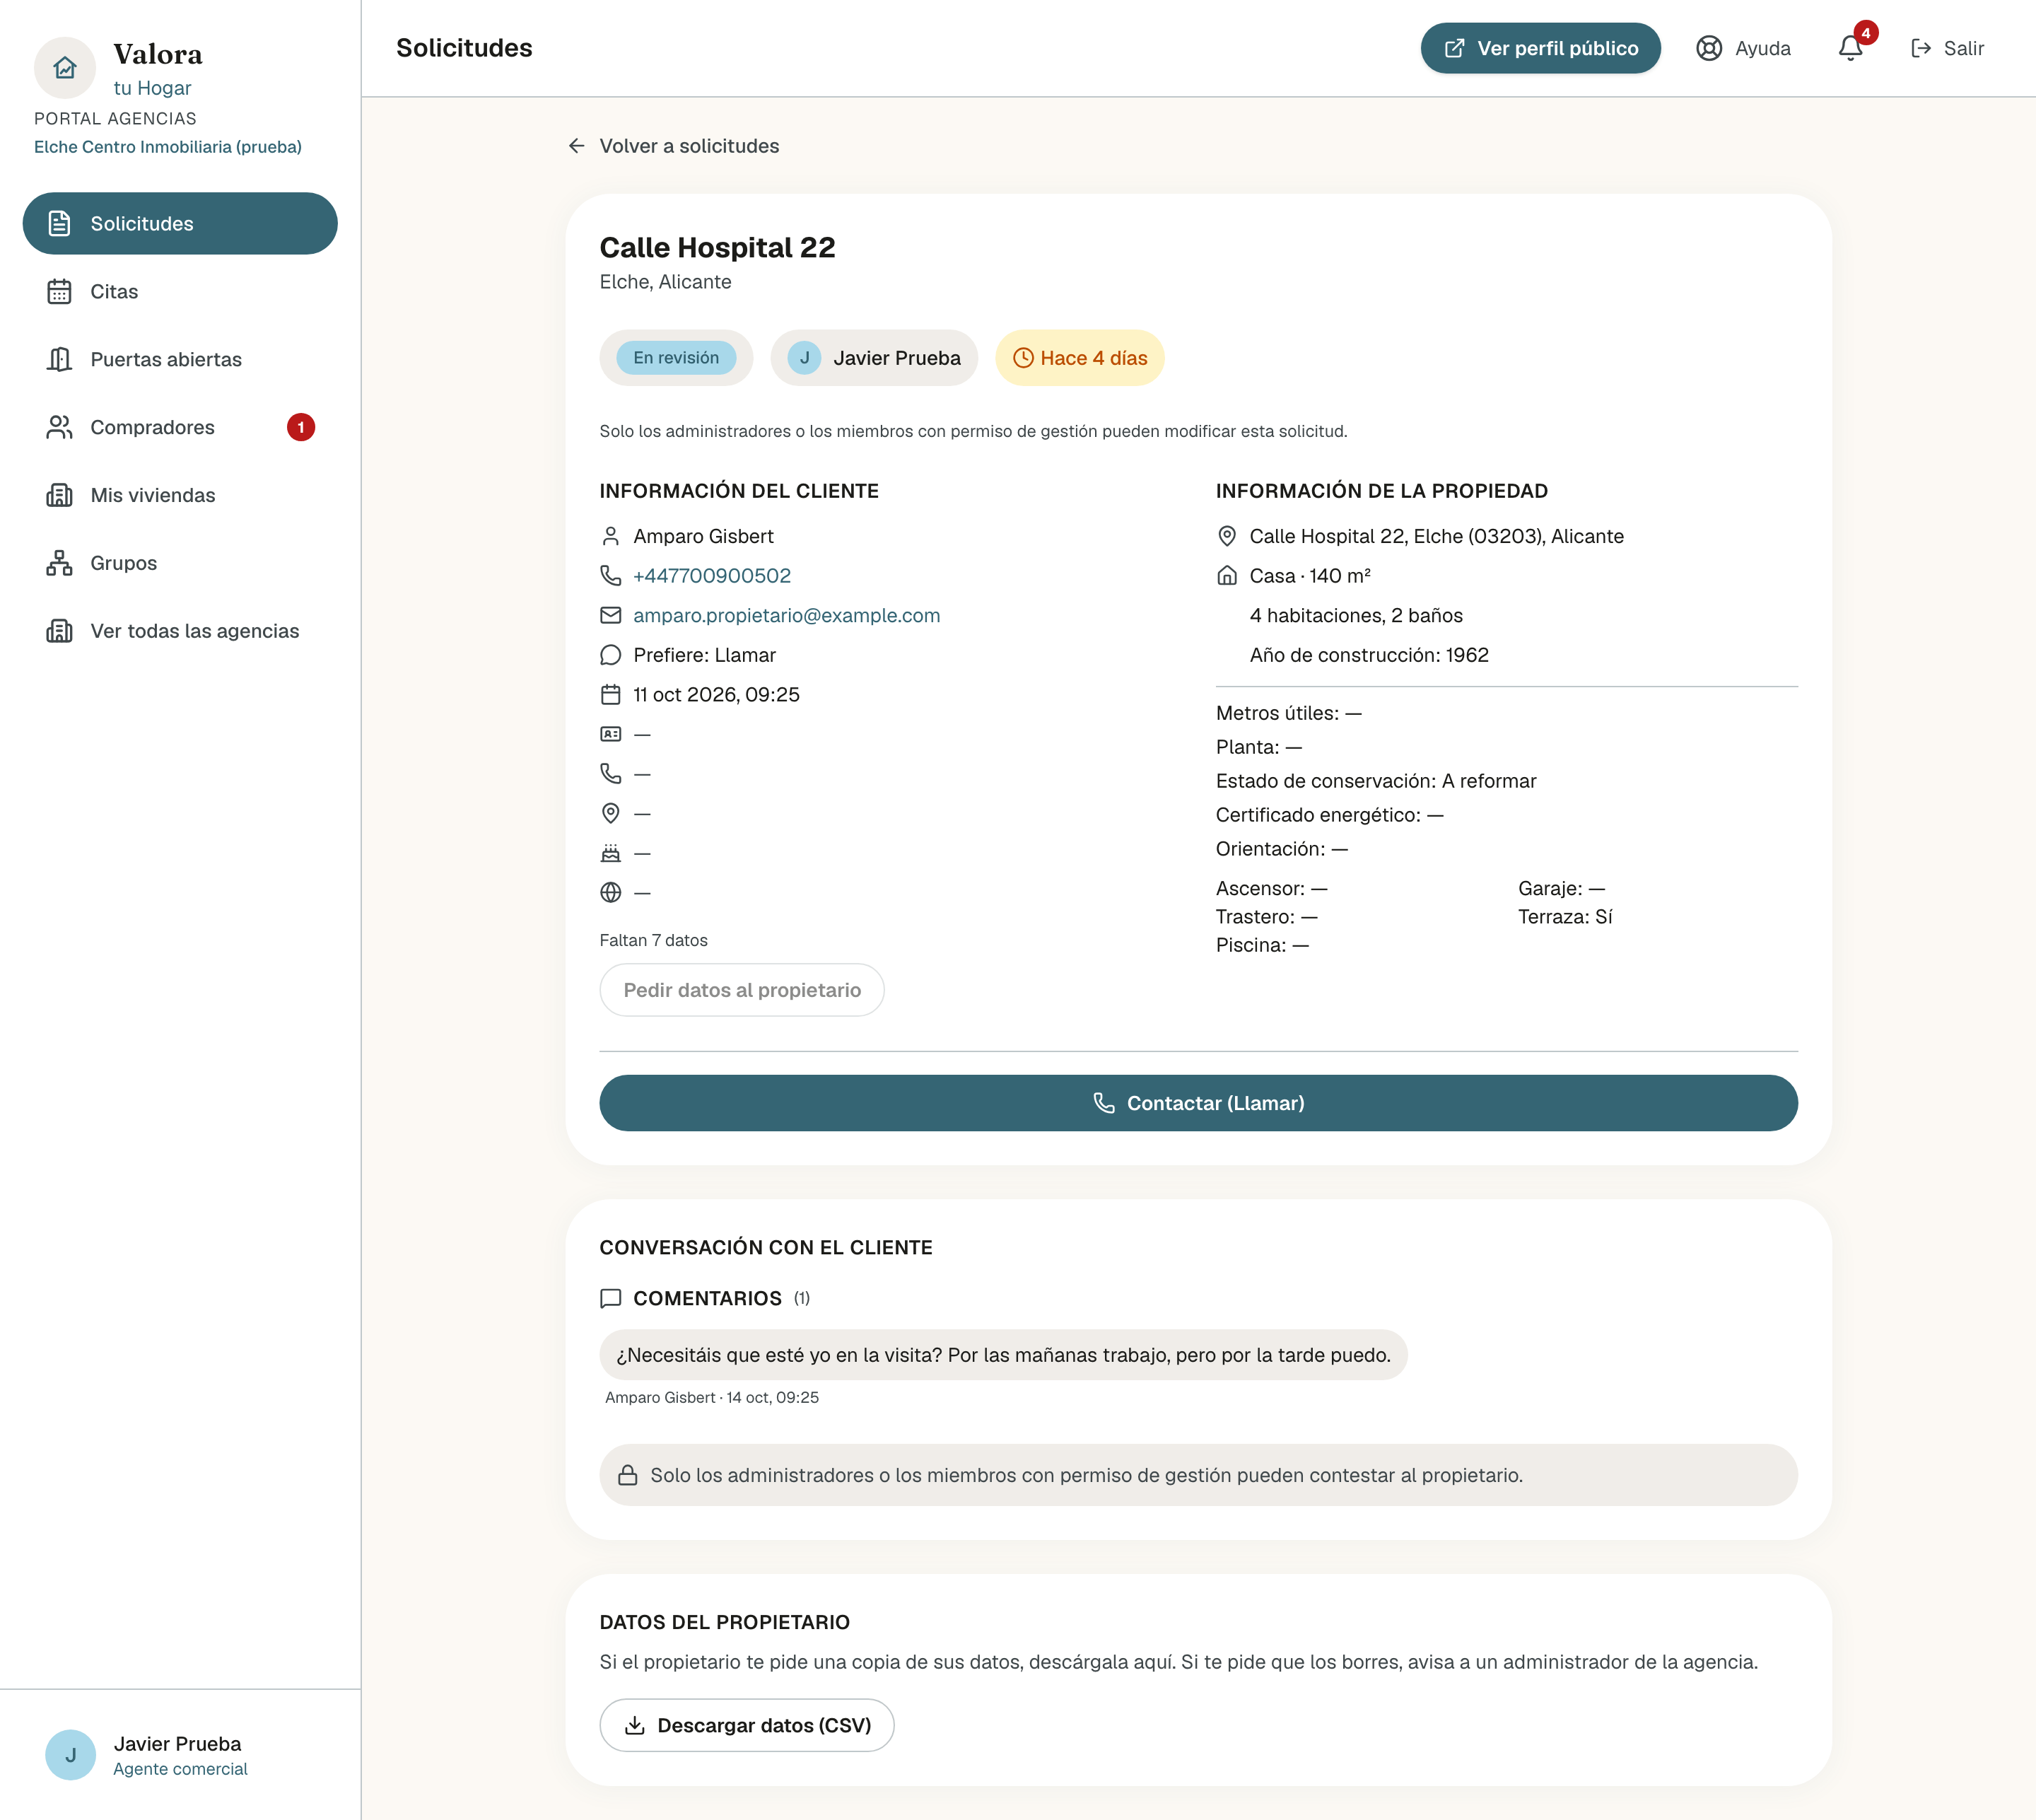2036x1820 pixels.
Task: Click the Contactar (Llamar) button
Action: point(1198,1103)
